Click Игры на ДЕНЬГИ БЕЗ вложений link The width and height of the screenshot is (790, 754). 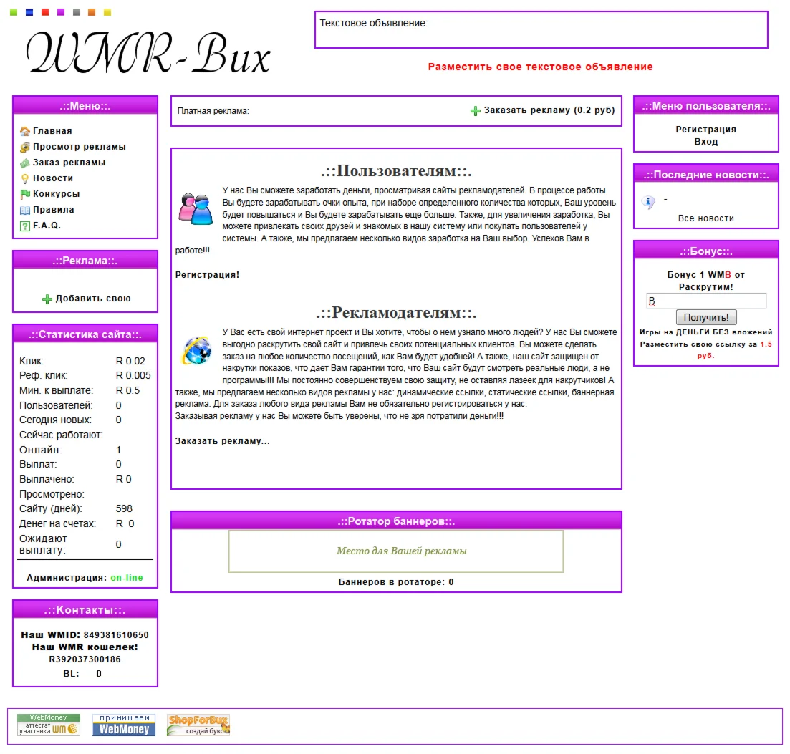(706, 332)
